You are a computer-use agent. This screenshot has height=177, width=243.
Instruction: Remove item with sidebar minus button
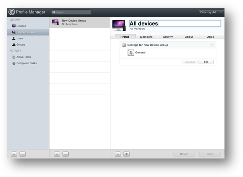(x=23, y=154)
